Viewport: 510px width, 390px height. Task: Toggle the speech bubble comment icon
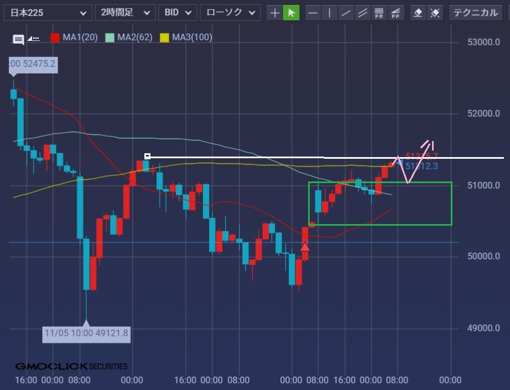coord(18,39)
